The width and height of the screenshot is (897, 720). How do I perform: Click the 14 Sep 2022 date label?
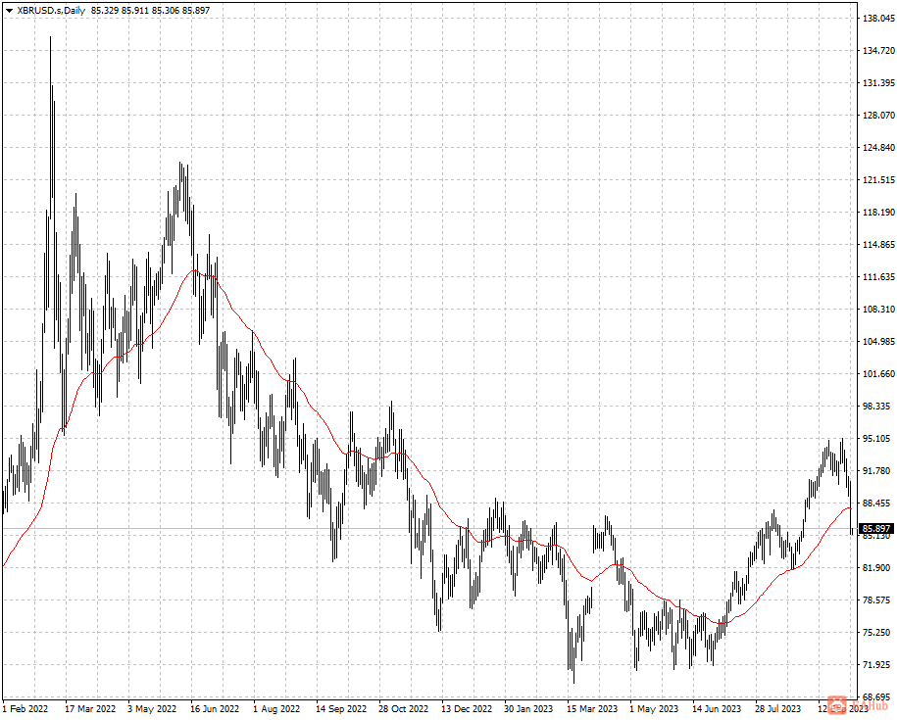(341, 708)
